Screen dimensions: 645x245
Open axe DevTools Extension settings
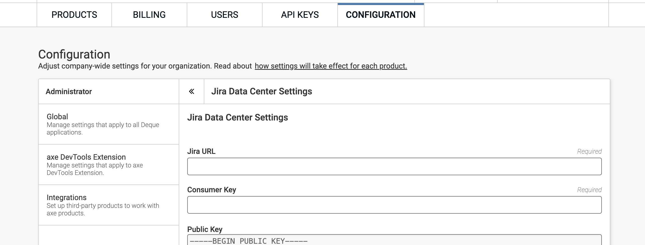(108, 165)
